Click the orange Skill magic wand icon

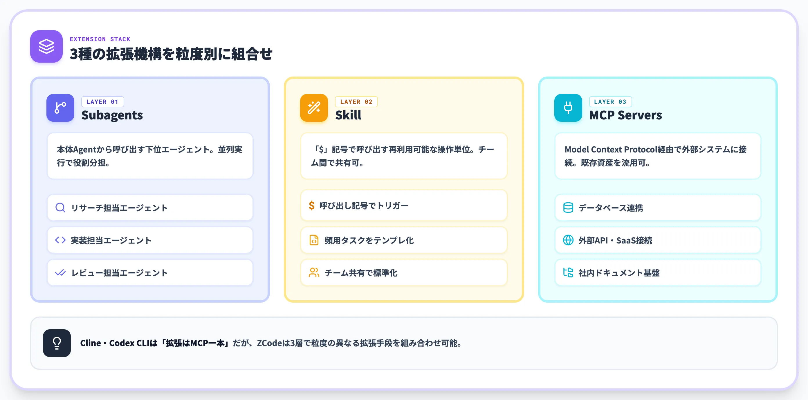[x=314, y=108]
